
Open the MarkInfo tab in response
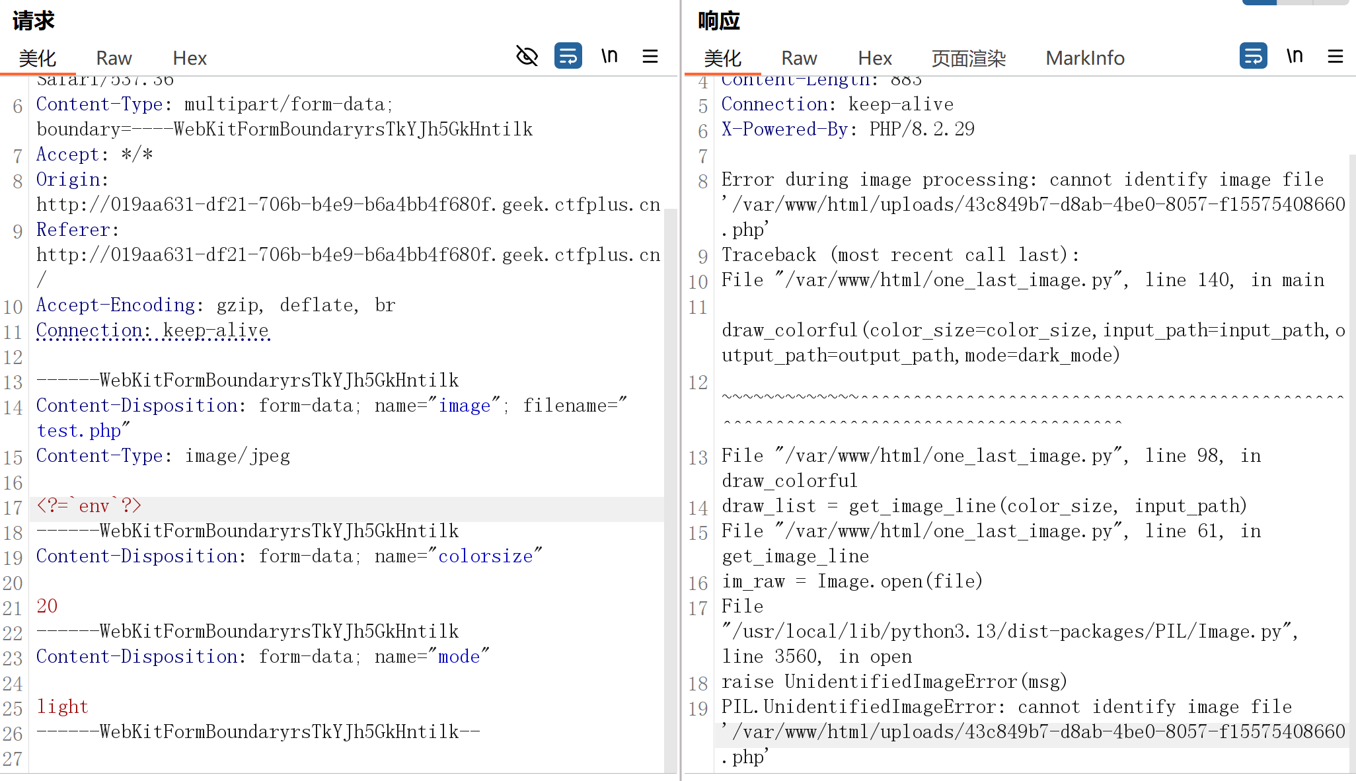pos(1085,58)
